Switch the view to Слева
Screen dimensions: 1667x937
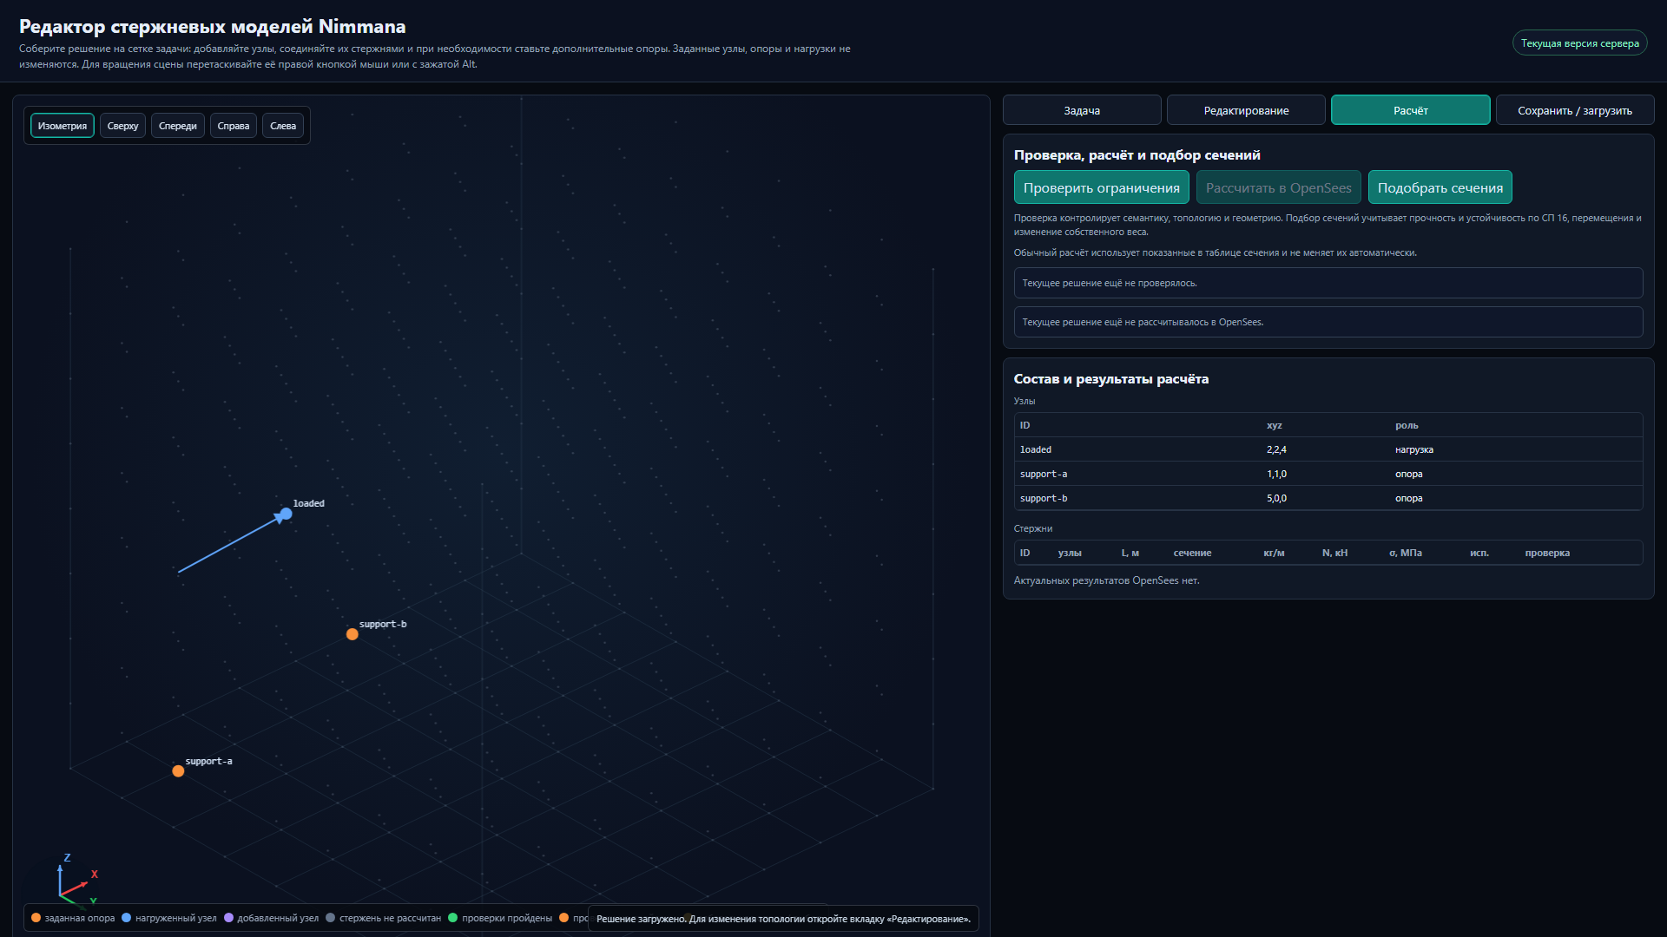tap(283, 126)
